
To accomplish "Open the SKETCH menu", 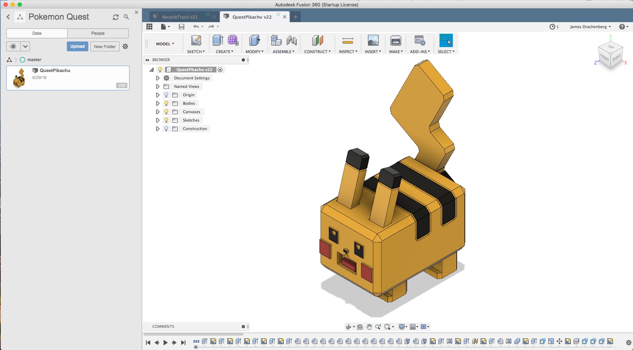I will click(x=196, y=52).
